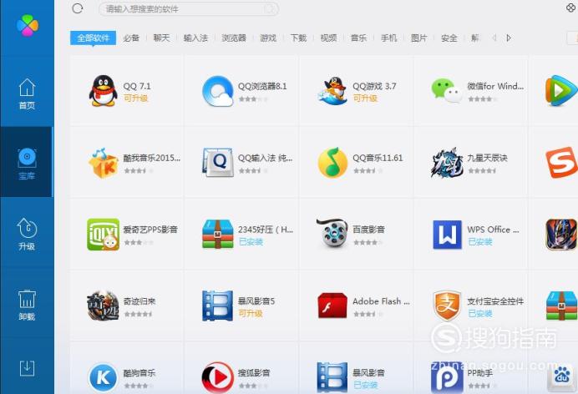Open the WeChat for Windows icon
This screenshot has height=394, width=578.
point(446,91)
